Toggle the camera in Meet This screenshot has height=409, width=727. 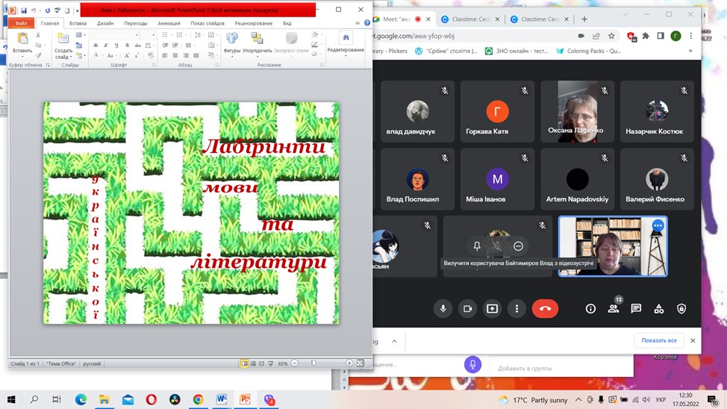[x=468, y=308]
